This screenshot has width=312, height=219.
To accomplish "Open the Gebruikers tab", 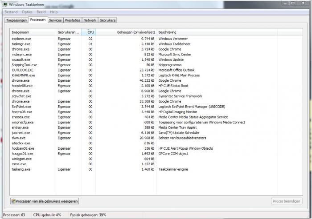I will coord(107,20).
